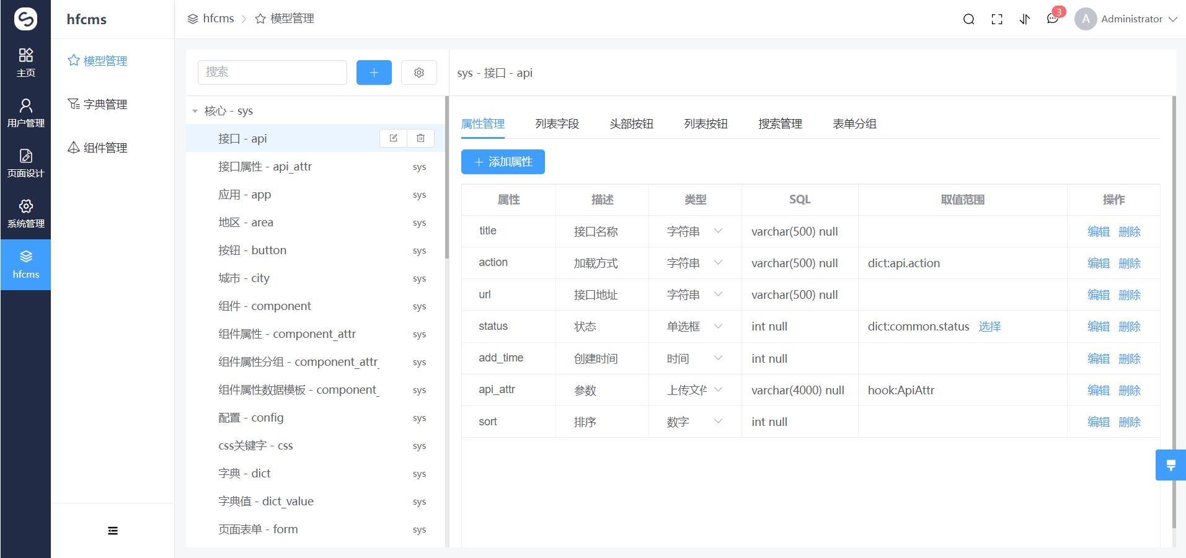Click the model list scrollbar
Image resolution: width=1186 pixels, height=558 pixels.
click(x=446, y=177)
